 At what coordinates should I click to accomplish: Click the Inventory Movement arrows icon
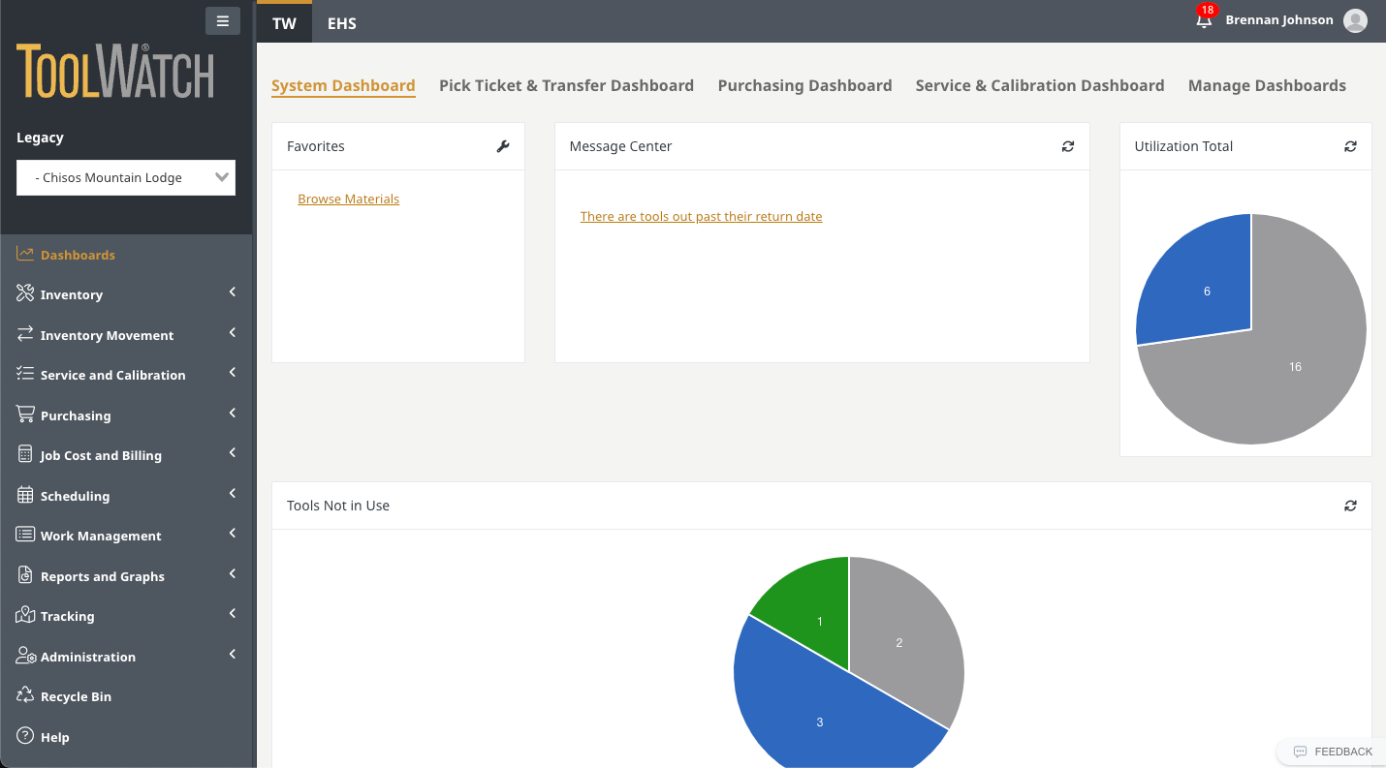pos(25,334)
